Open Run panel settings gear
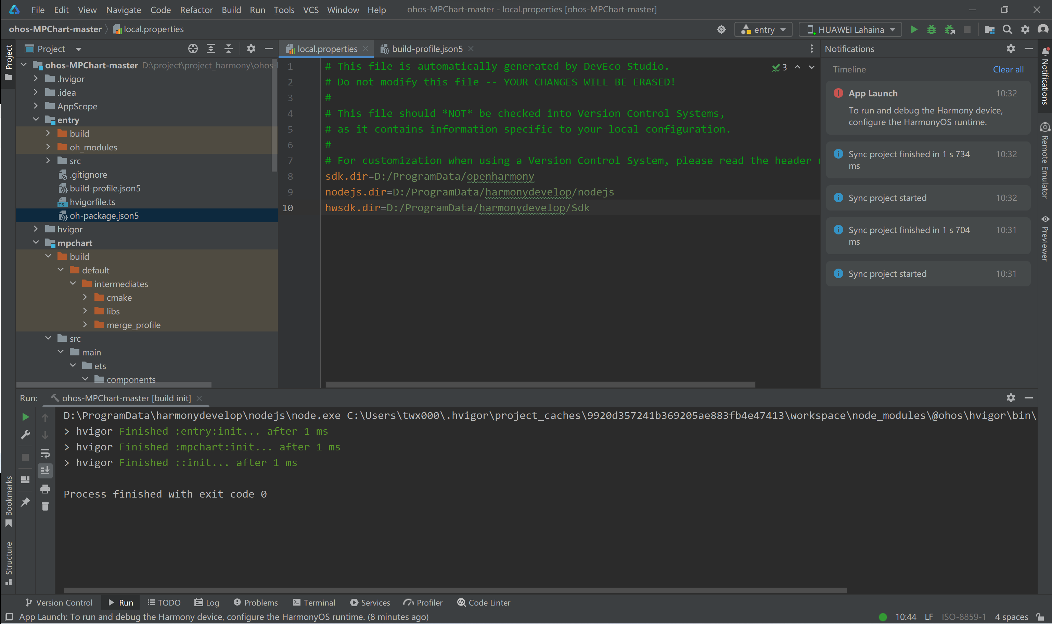The image size is (1052, 624). point(1010,398)
